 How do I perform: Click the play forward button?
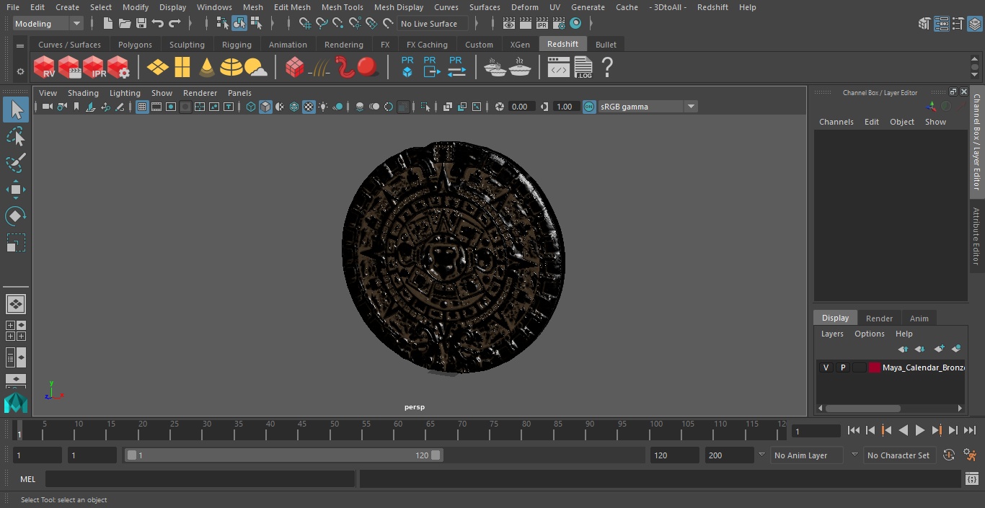click(x=919, y=430)
